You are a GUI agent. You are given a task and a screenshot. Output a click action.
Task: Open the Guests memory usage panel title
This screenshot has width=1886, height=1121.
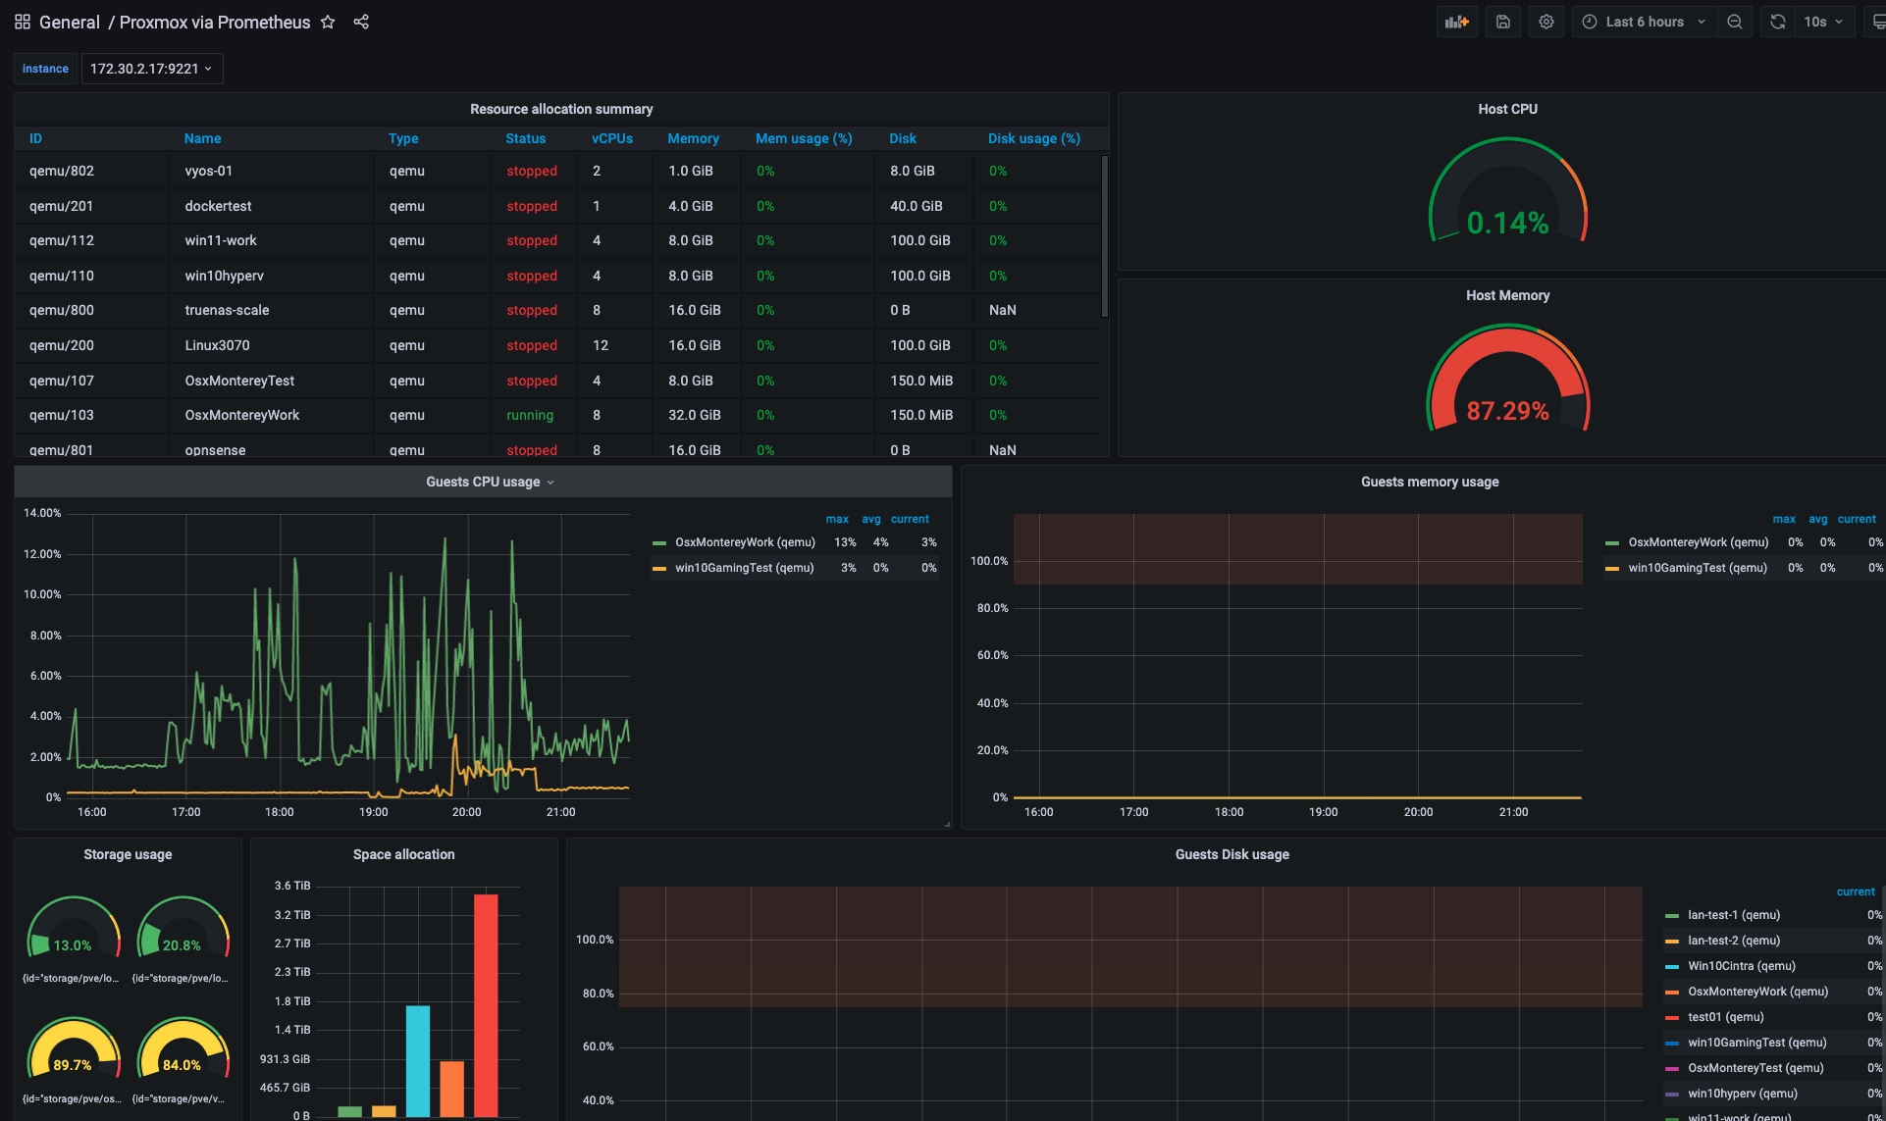point(1430,482)
